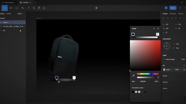Open the Left horizontal constraint dropdown
Screen dimensions: 186x104
click(x=178, y=44)
